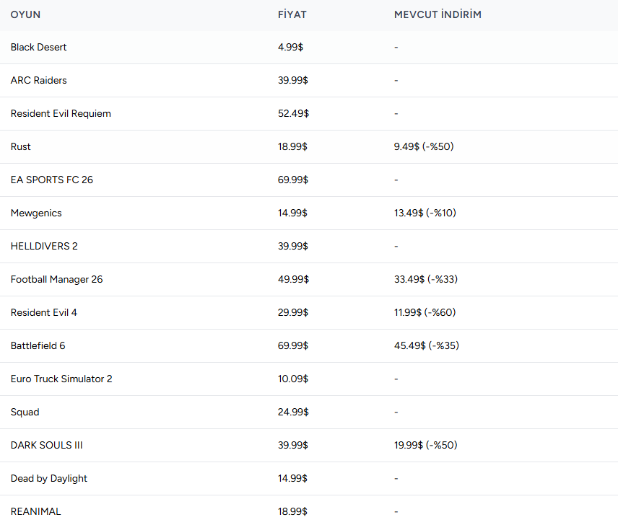The width and height of the screenshot is (618, 525).
Task: Select the FİYAT column header
Action: pos(292,14)
